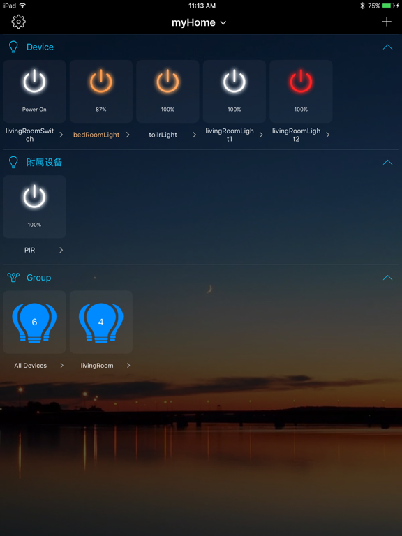Click the toilrLight name label
Screen dimensions: 402x536
163,135
